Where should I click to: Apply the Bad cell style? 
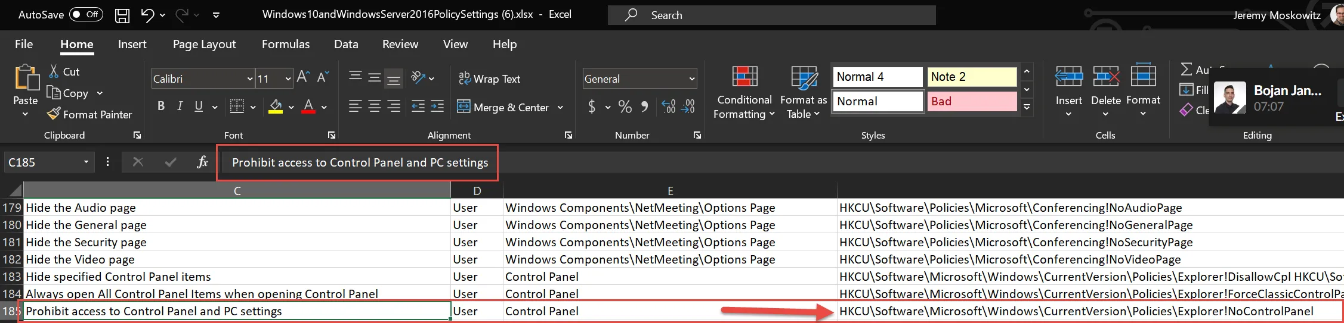[972, 101]
